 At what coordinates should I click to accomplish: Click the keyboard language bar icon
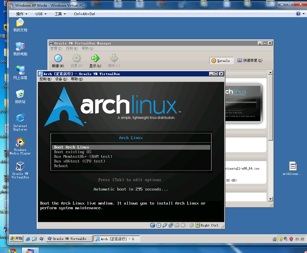[x=275, y=239]
